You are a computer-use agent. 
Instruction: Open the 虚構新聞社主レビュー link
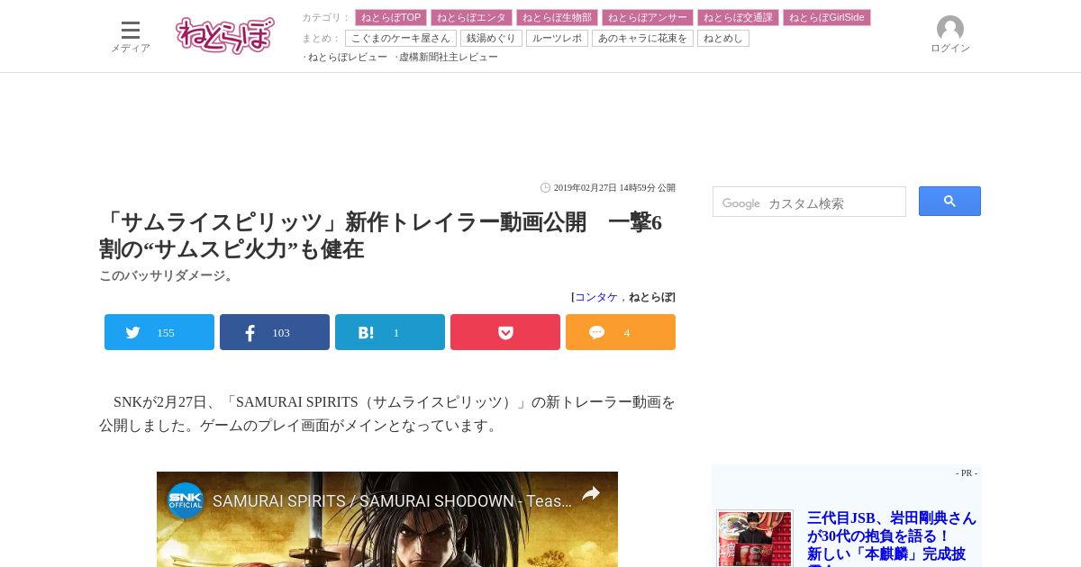[449, 57]
